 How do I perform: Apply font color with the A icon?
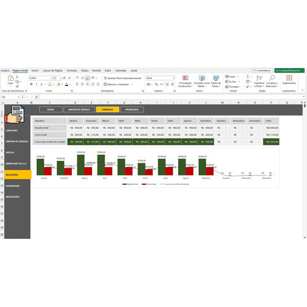tap(66, 84)
